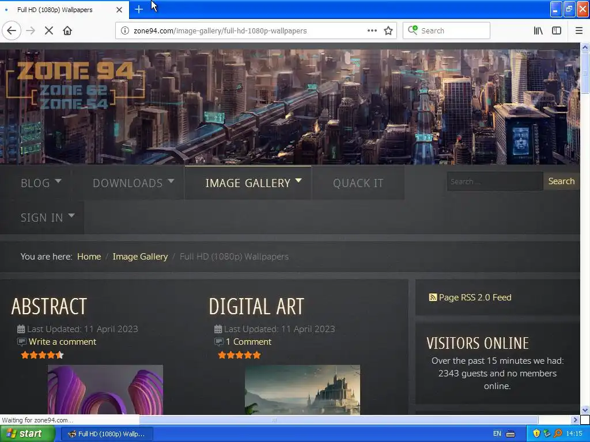Viewport: 590px width, 442px height.
Task: Click calendar icon beside Digital Art Last Updated
Action: [218, 329]
